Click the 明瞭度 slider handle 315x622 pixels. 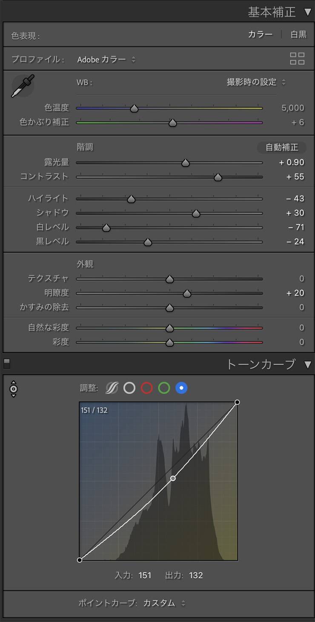point(187,294)
